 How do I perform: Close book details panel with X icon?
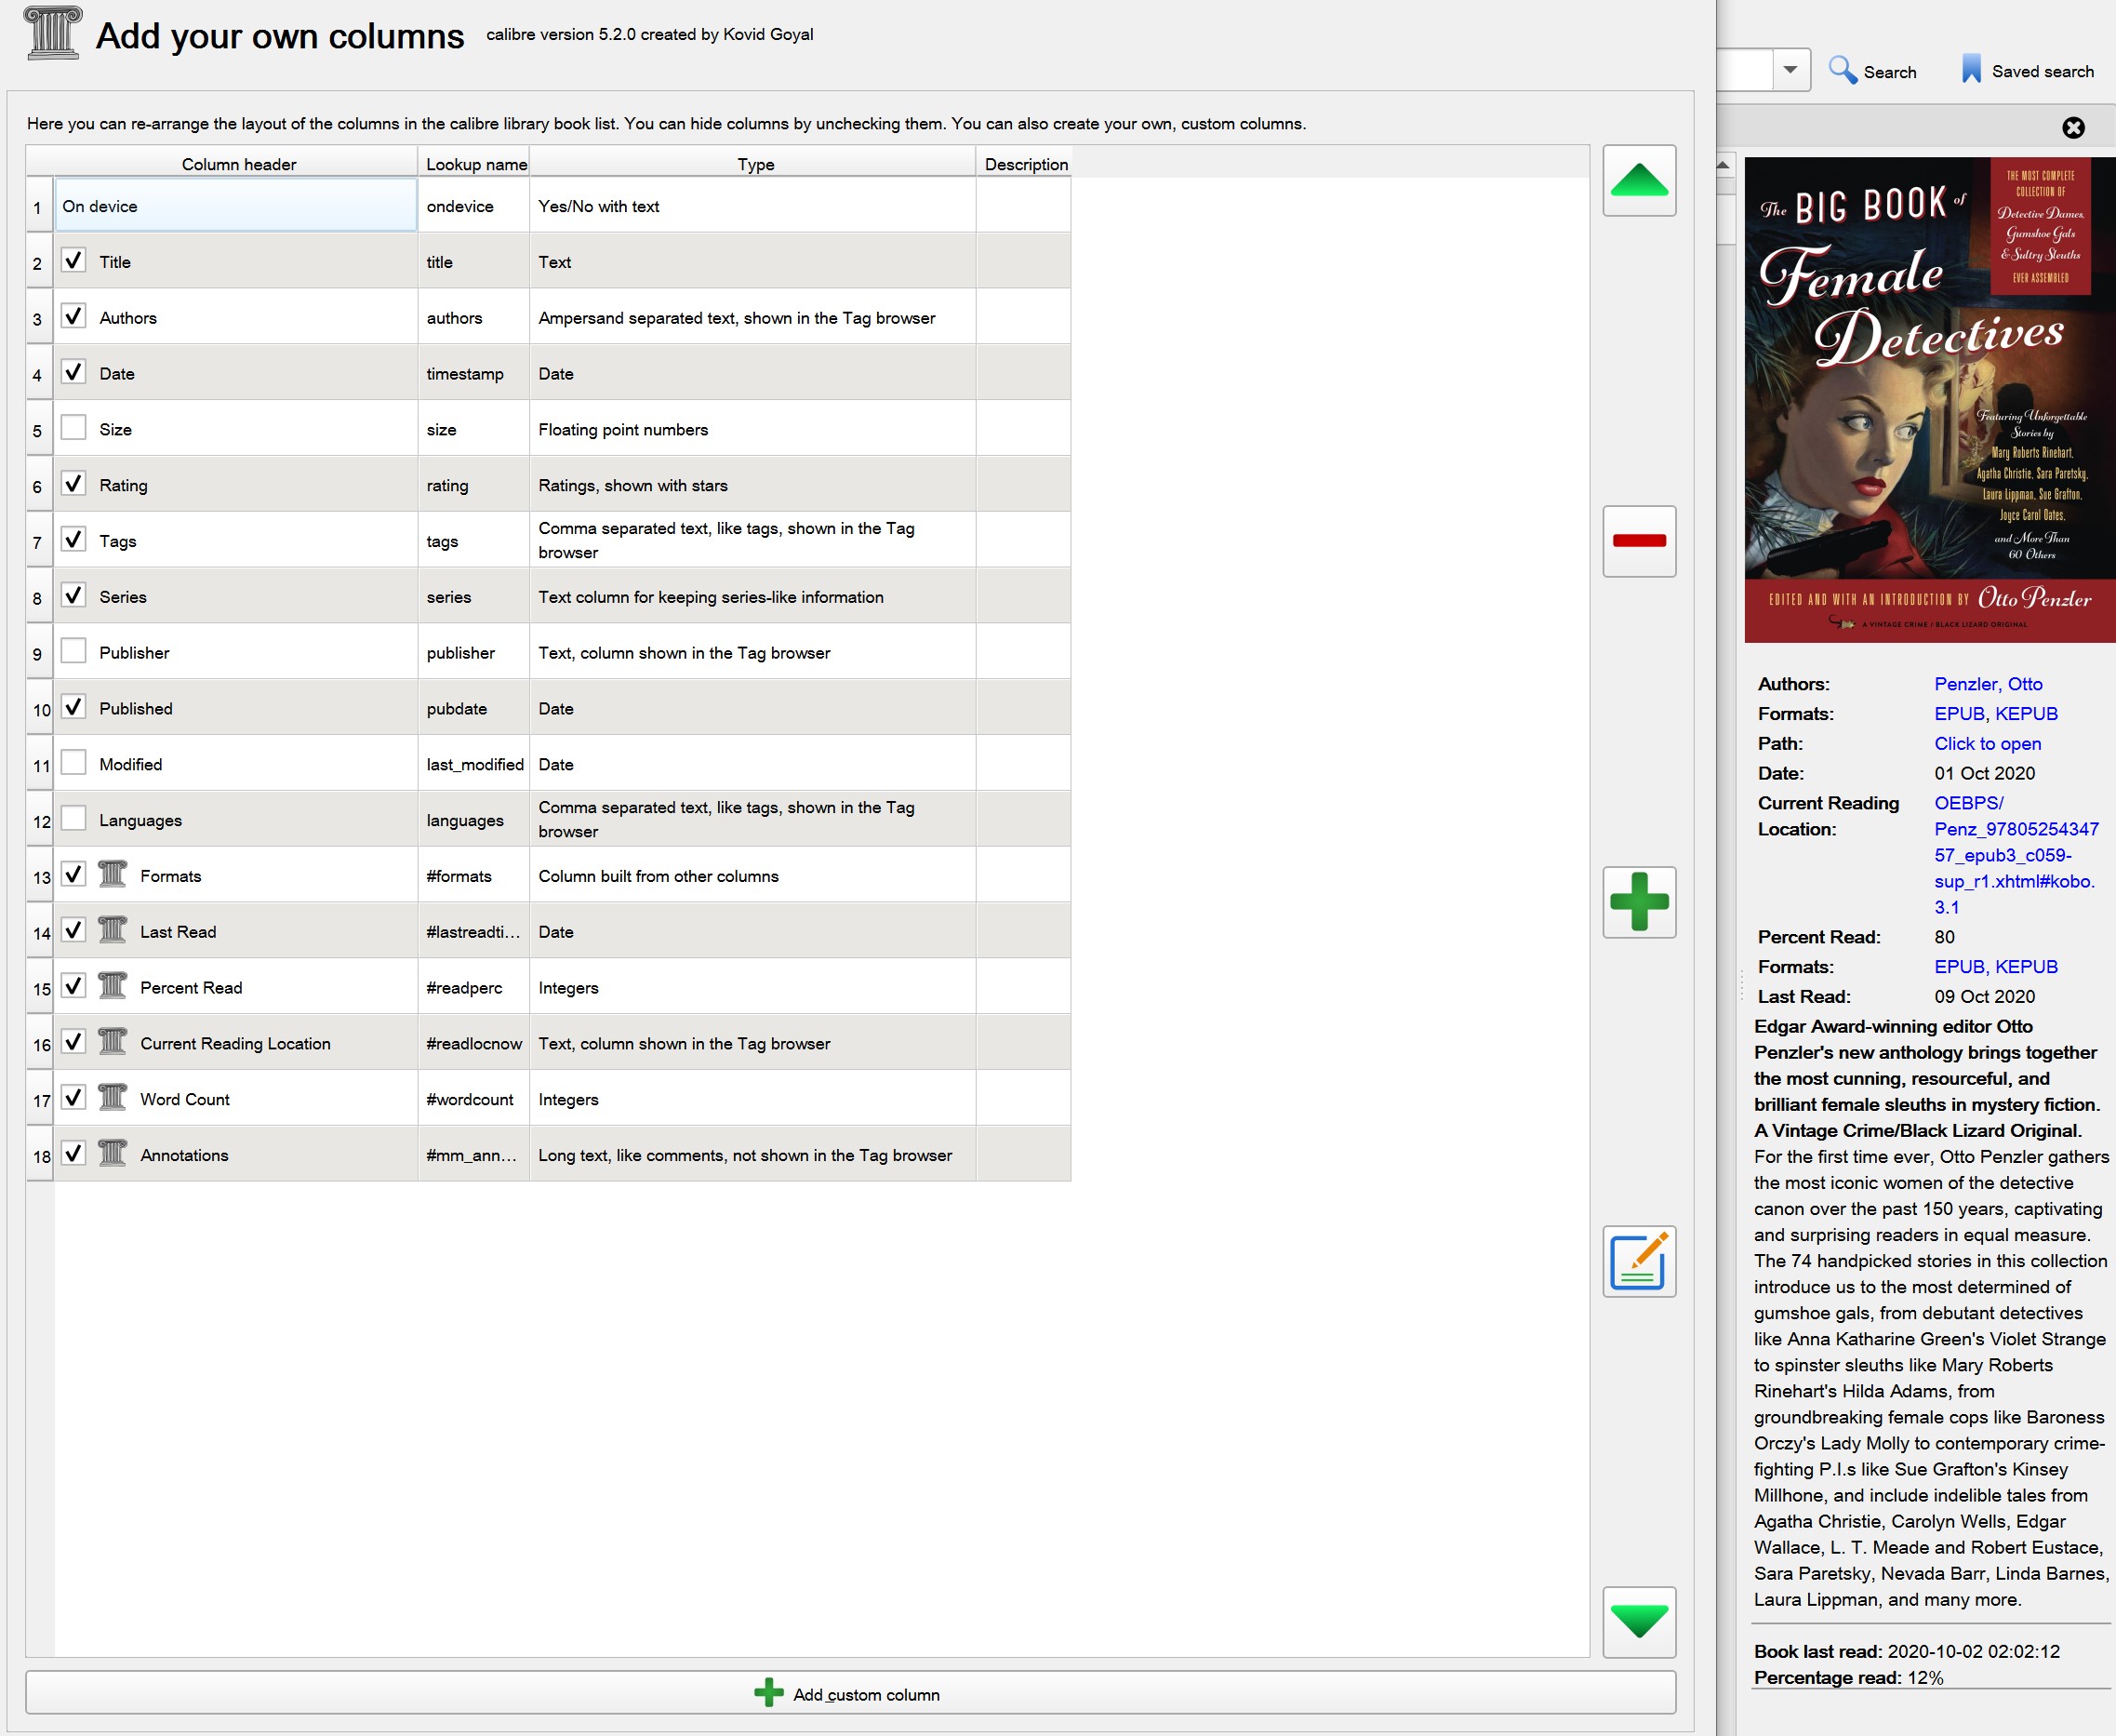(x=2073, y=127)
